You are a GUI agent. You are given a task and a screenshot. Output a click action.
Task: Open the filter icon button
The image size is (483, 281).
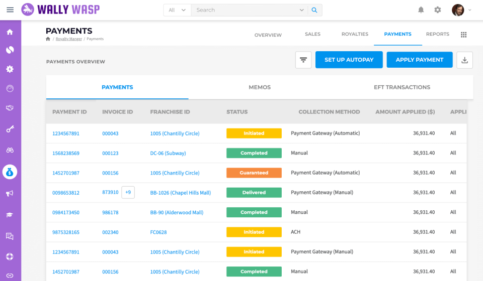click(x=303, y=60)
